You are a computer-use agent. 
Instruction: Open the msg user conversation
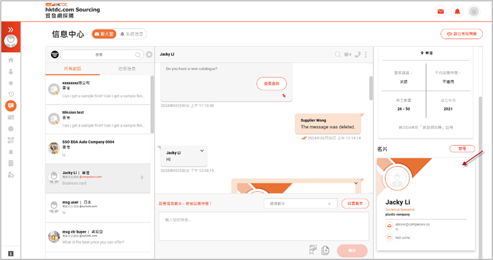click(x=98, y=208)
